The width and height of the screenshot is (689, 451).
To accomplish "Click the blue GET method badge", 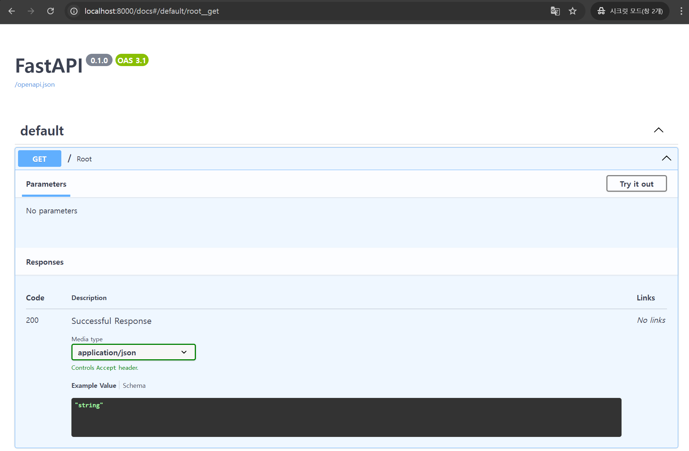I will click(x=40, y=159).
